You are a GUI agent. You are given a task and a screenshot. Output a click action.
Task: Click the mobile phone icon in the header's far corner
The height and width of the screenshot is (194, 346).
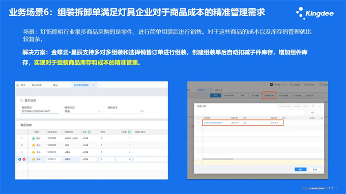321,85
